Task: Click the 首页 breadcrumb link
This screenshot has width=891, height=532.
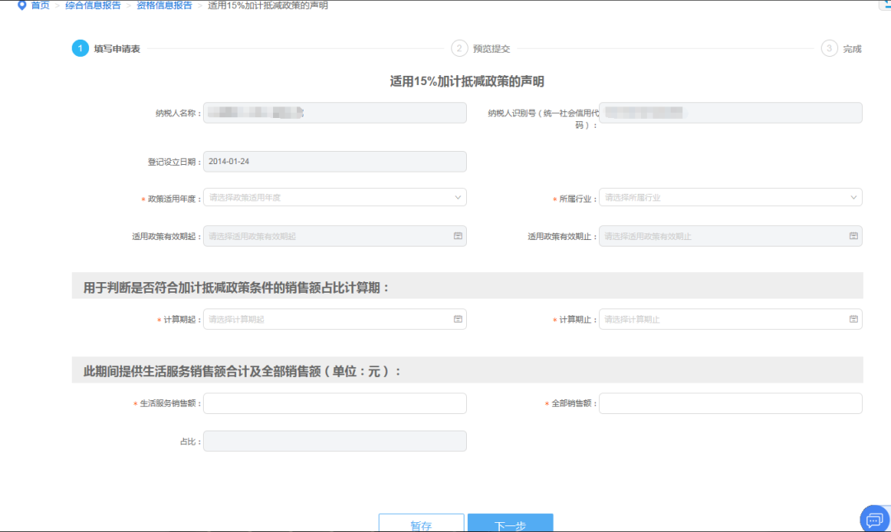Action: [x=39, y=7]
